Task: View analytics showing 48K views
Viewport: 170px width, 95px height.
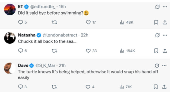Action: [127, 22]
